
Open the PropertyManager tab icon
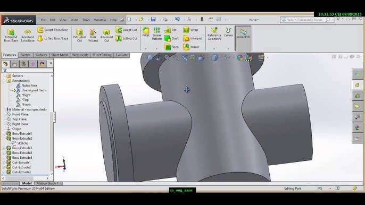(15, 64)
